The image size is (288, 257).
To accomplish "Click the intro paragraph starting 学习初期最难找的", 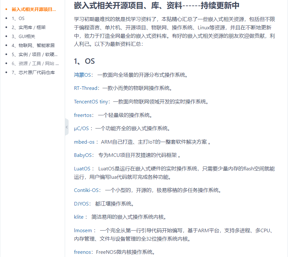I will [x=175, y=32].
